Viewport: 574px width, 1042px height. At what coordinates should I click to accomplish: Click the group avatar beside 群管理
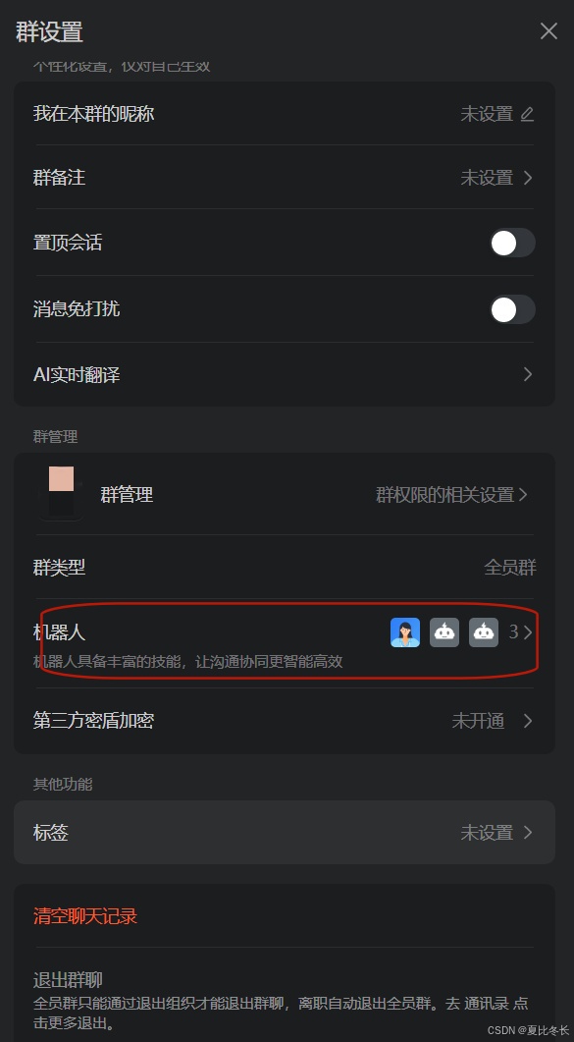61,493
